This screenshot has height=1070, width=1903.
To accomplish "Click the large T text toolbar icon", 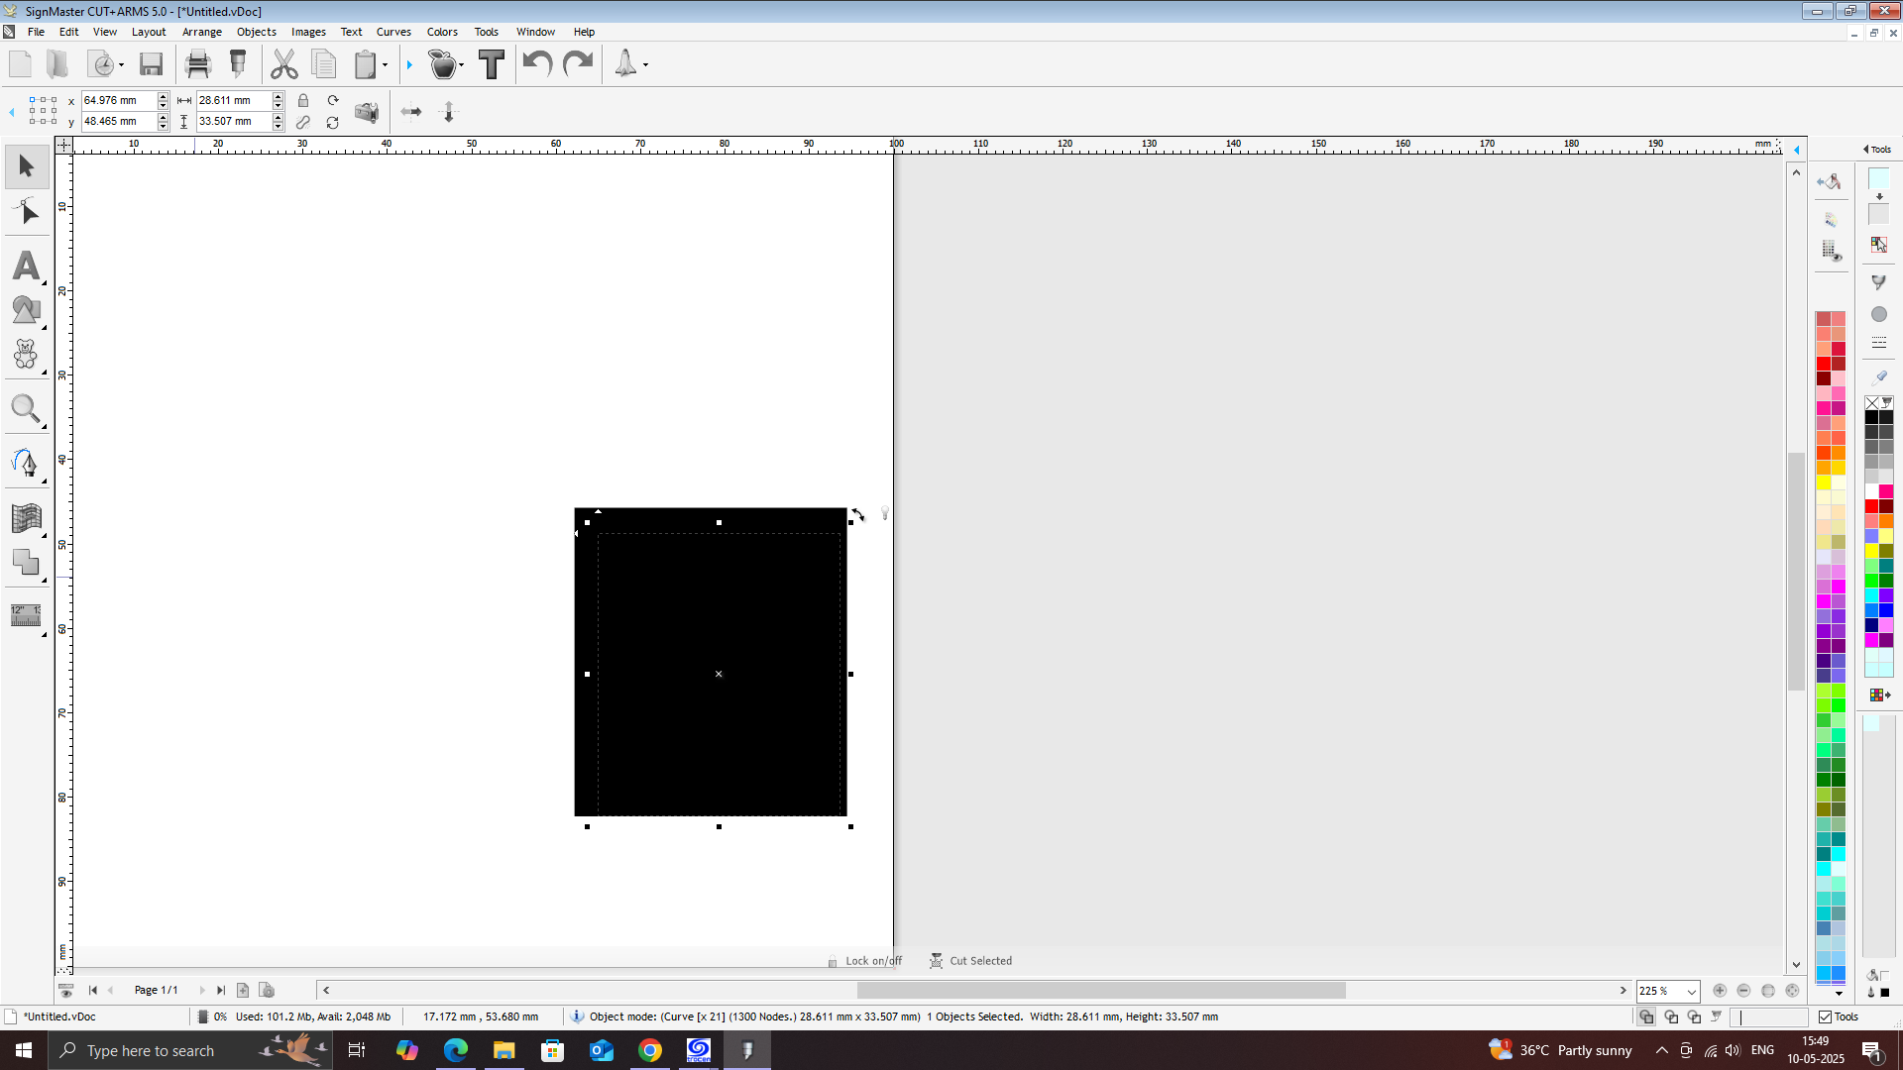I will [492, 64].
